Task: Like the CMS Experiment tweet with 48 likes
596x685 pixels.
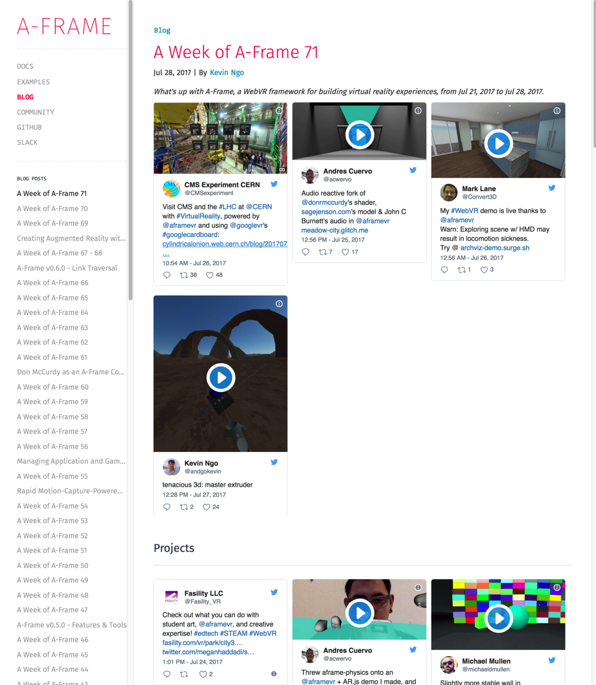Action: click(215, 275)
